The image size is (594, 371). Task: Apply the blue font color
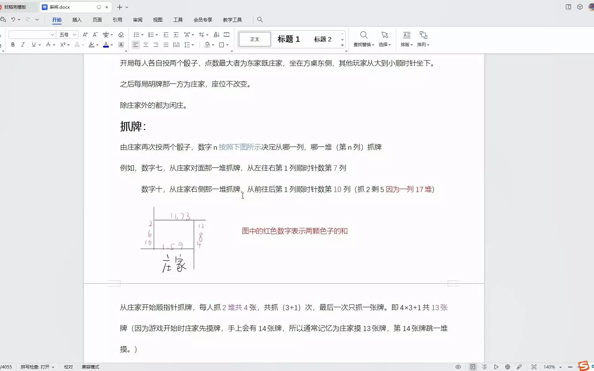pos(106,45)
